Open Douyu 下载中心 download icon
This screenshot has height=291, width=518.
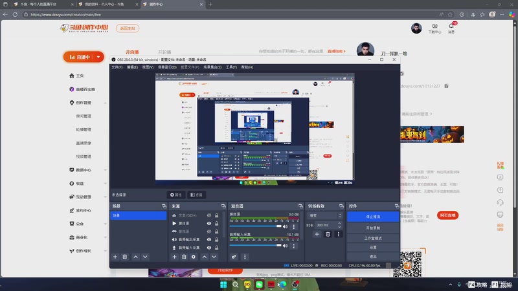coord(434,27)
